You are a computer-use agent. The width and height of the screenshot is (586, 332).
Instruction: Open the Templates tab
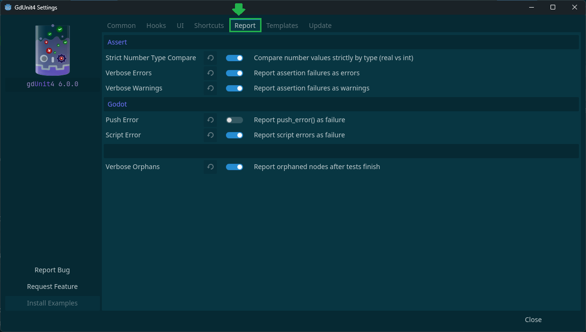click(x=282, y=25)
